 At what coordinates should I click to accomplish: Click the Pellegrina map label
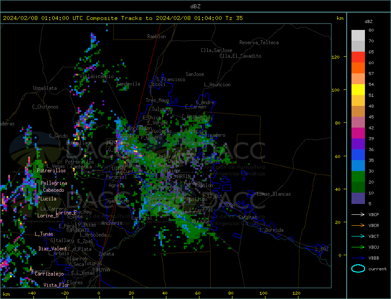(x=54, y=183)
